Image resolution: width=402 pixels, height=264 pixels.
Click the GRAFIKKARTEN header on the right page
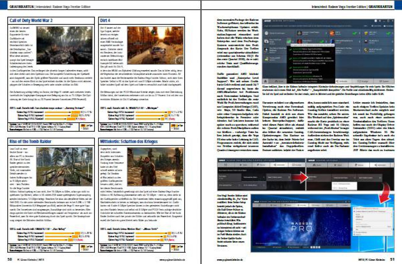click(x=381, y=6)
